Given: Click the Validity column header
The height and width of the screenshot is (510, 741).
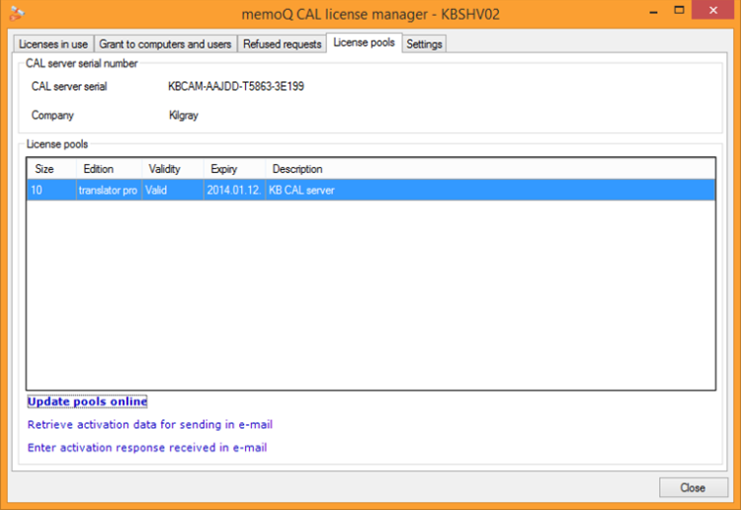Looking at the screenshot, I should pos(173,169).
